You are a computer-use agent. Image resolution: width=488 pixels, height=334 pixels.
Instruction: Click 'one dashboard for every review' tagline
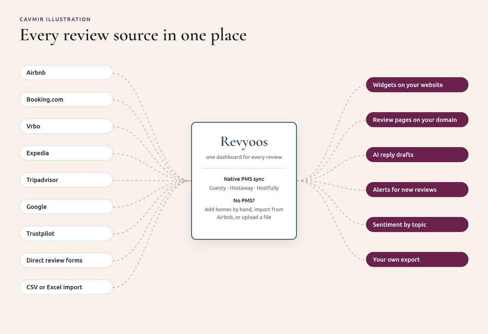244,157
